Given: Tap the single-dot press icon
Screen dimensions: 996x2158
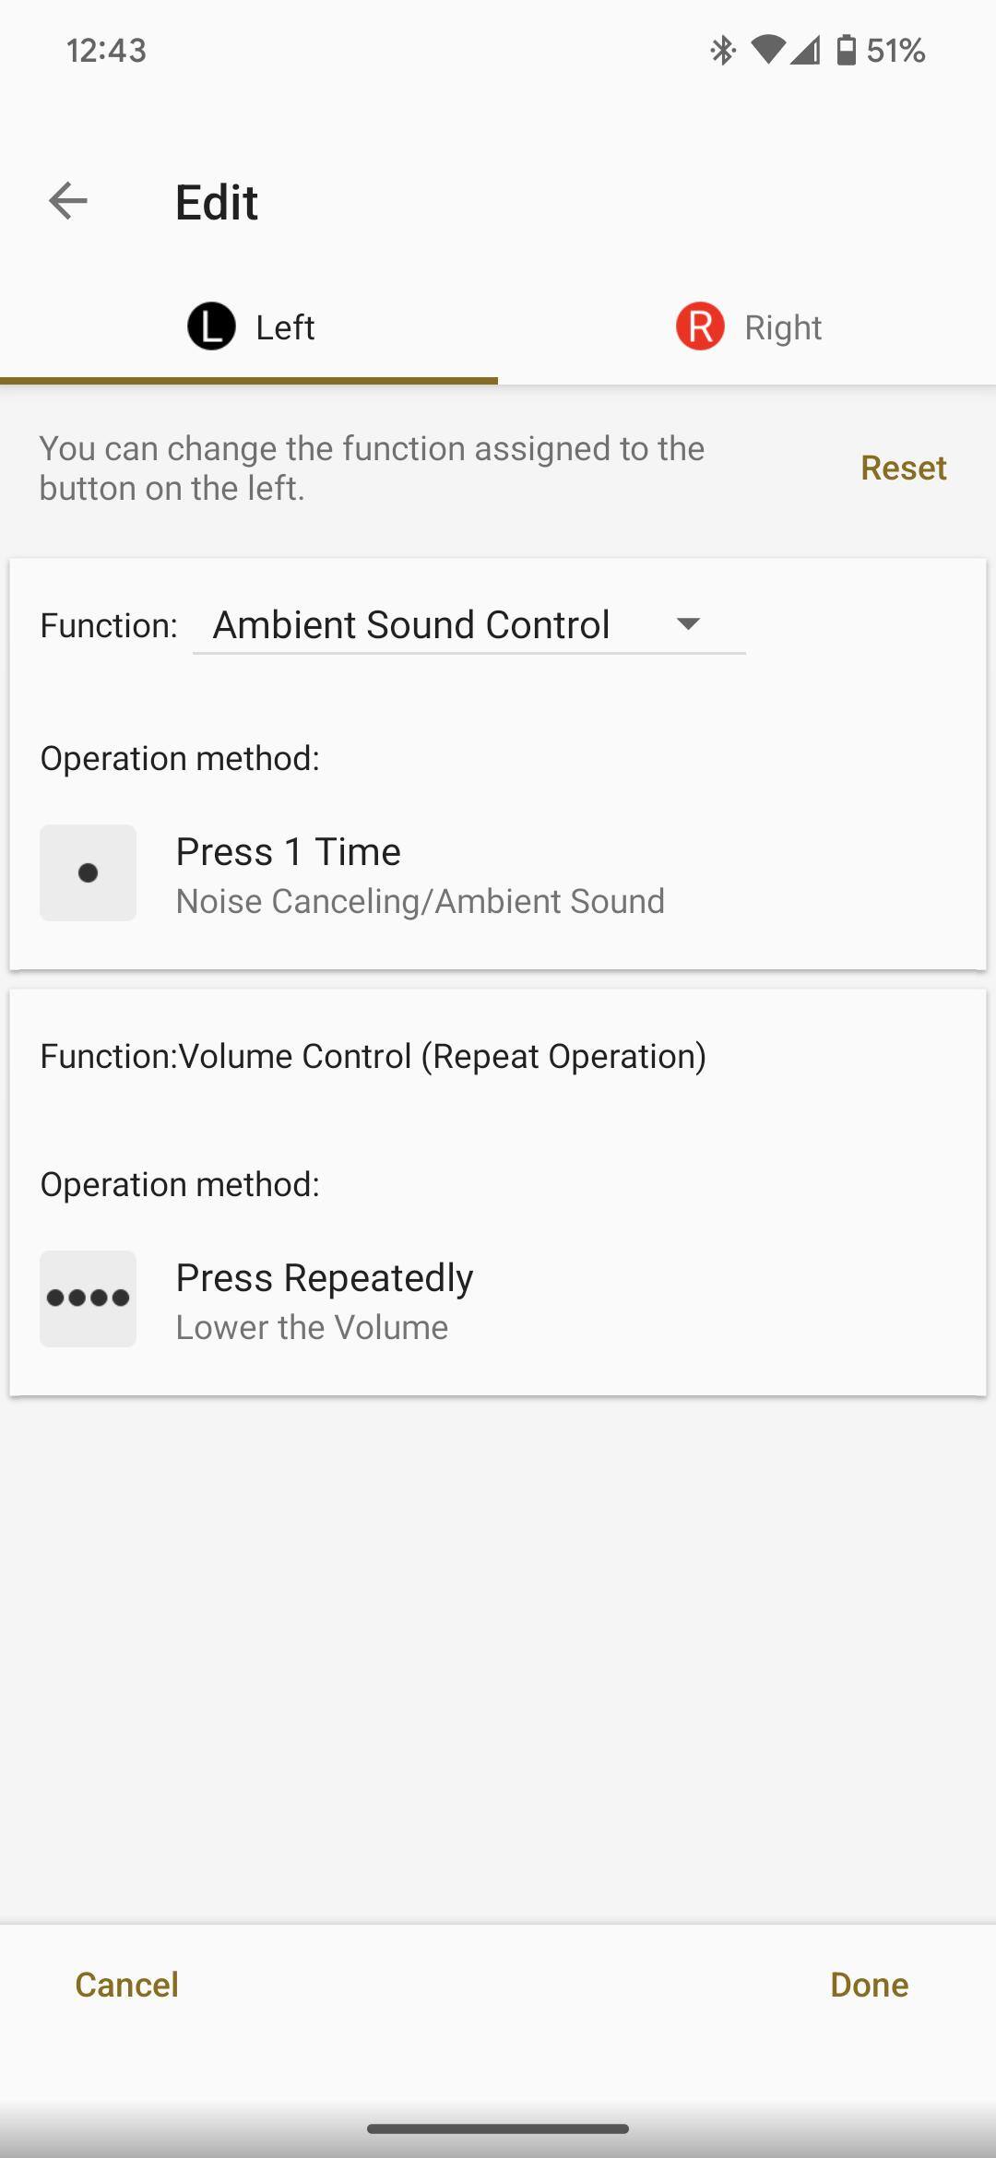Looking at the screenshot, I should coord(88,872).
